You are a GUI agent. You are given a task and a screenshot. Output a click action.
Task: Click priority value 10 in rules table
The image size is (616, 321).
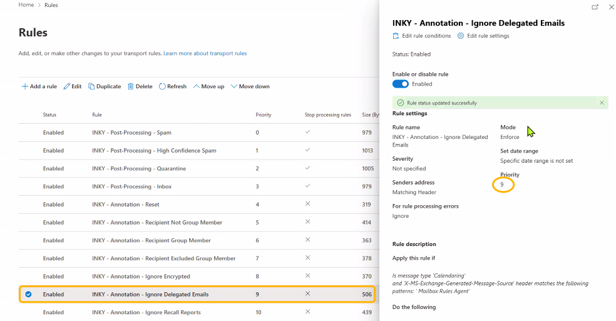click(258, 312)
